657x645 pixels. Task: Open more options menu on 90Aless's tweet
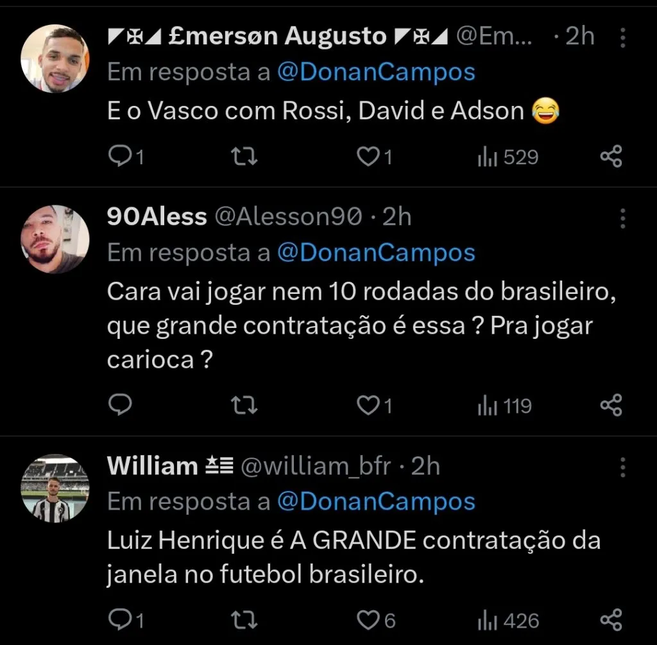[622, 219]
